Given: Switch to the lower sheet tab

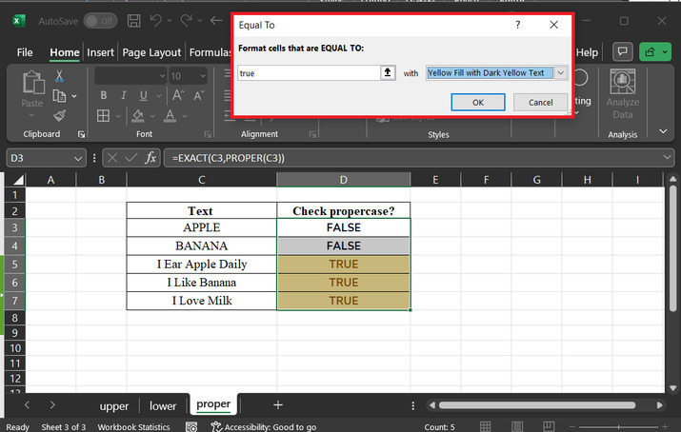Looking at the screenshot, I should pos(163,405).
